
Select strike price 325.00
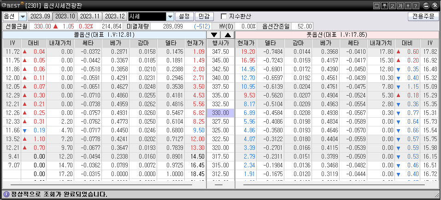pyautogui.click(x=220, y=131)
